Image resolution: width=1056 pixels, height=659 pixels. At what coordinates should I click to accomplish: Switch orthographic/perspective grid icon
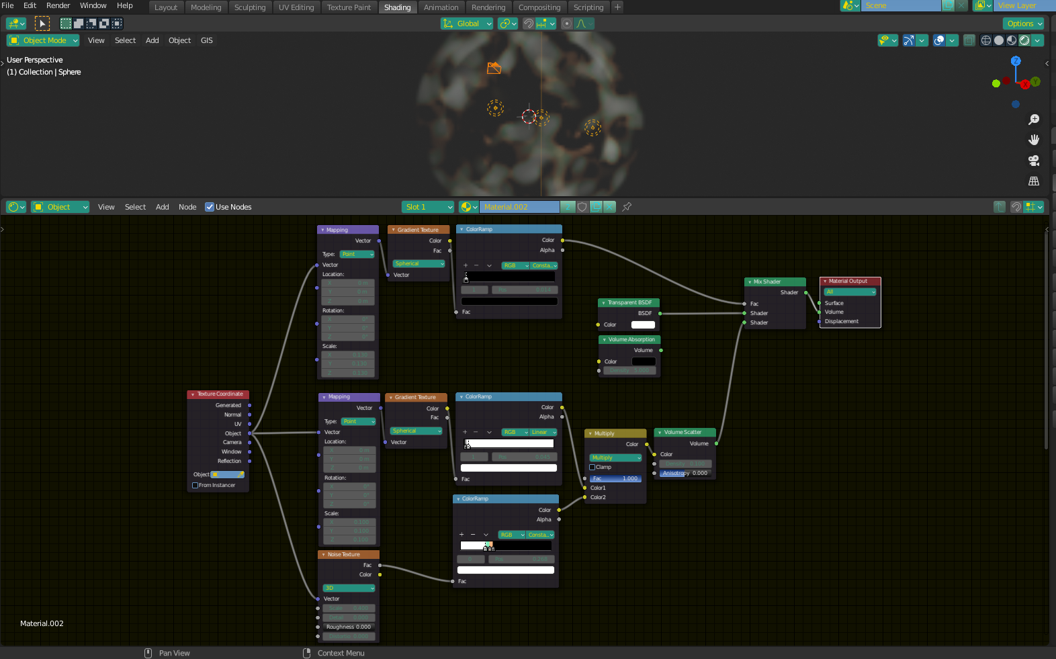[1034, 181]
